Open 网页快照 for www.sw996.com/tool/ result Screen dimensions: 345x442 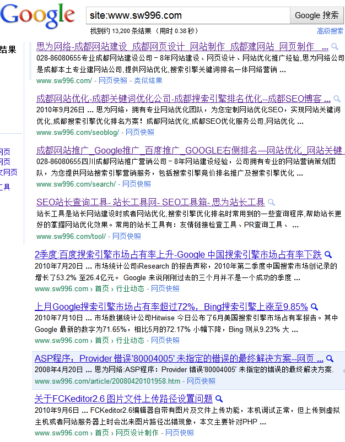tap(127, 236)
